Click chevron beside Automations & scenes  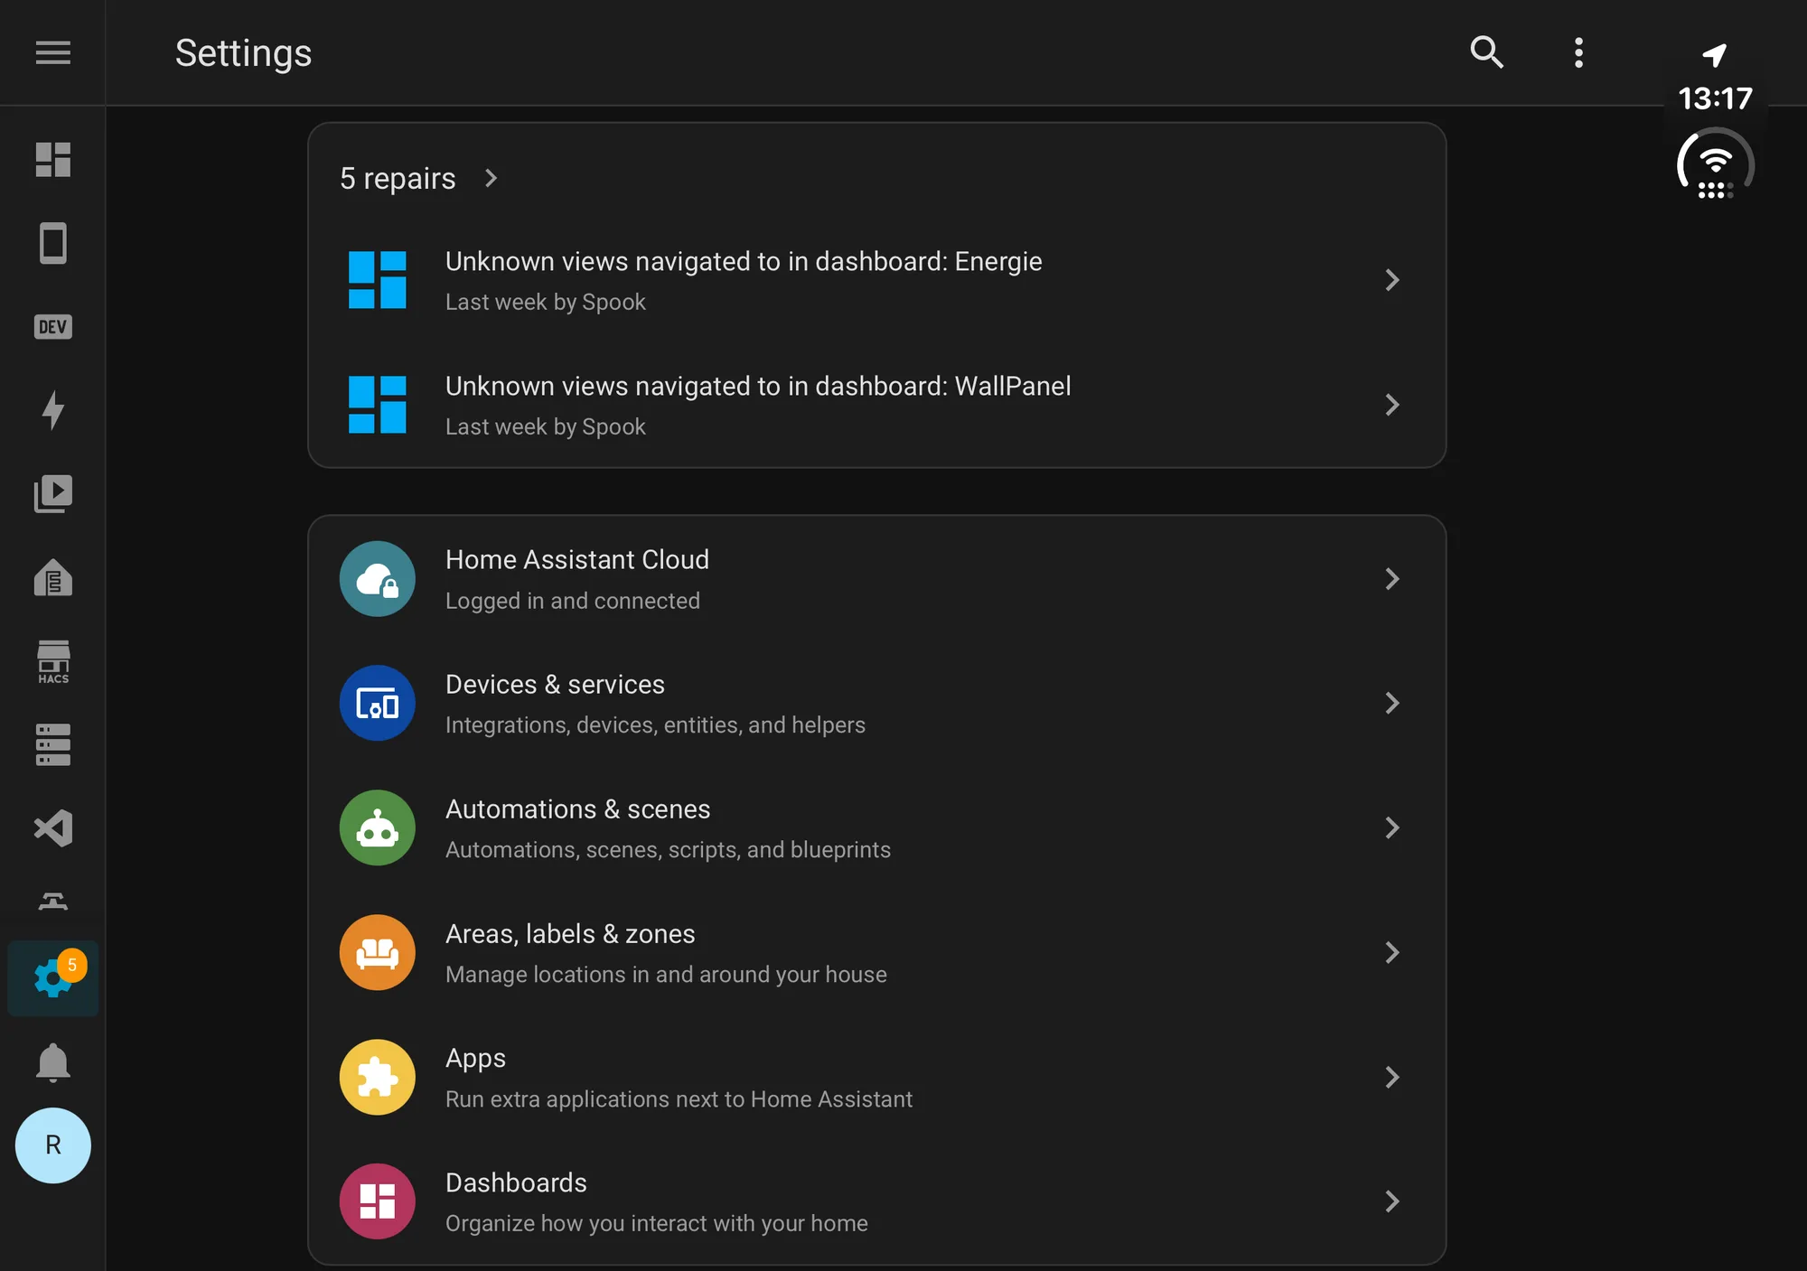[x=1391, y=827]
